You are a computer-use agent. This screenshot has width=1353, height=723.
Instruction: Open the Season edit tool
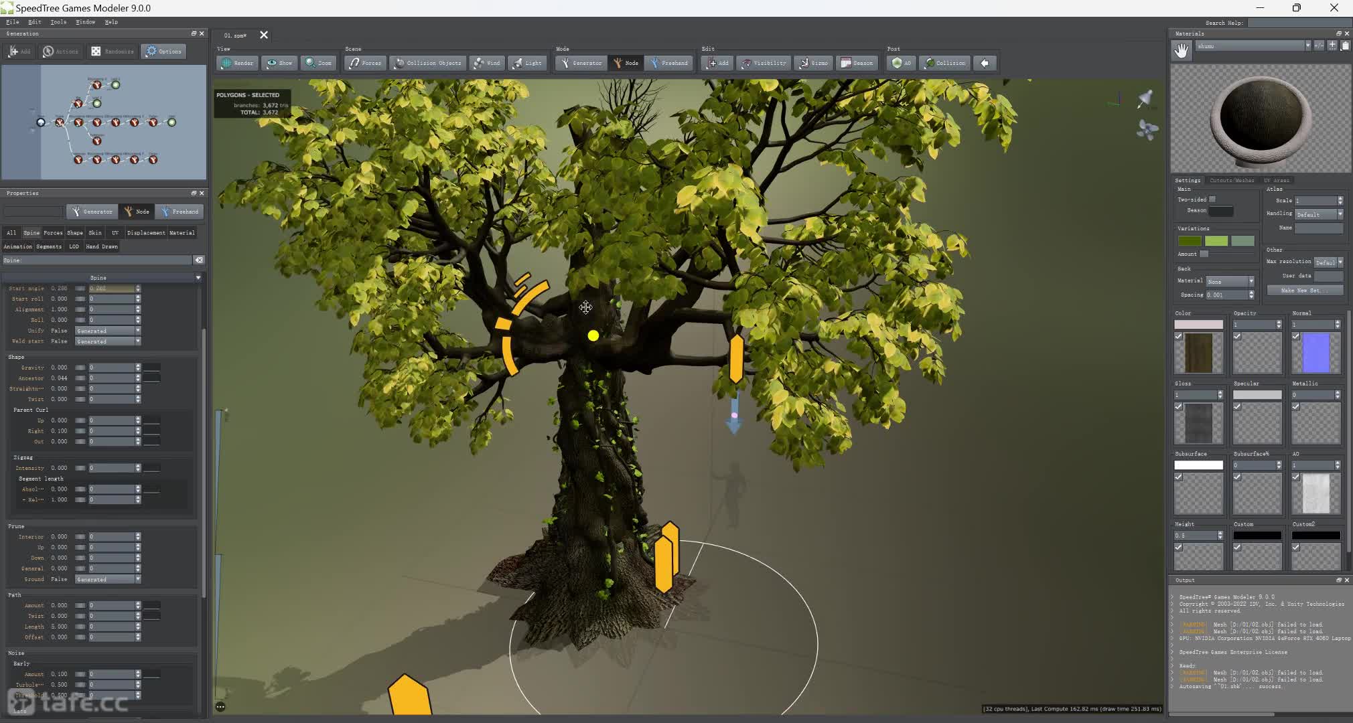click(x=857, y=63)
